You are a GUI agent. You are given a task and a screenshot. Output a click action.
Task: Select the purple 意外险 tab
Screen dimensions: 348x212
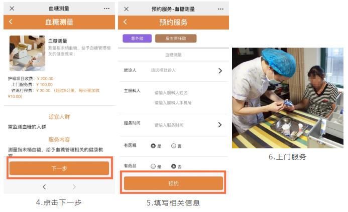[x=137, y=38]
